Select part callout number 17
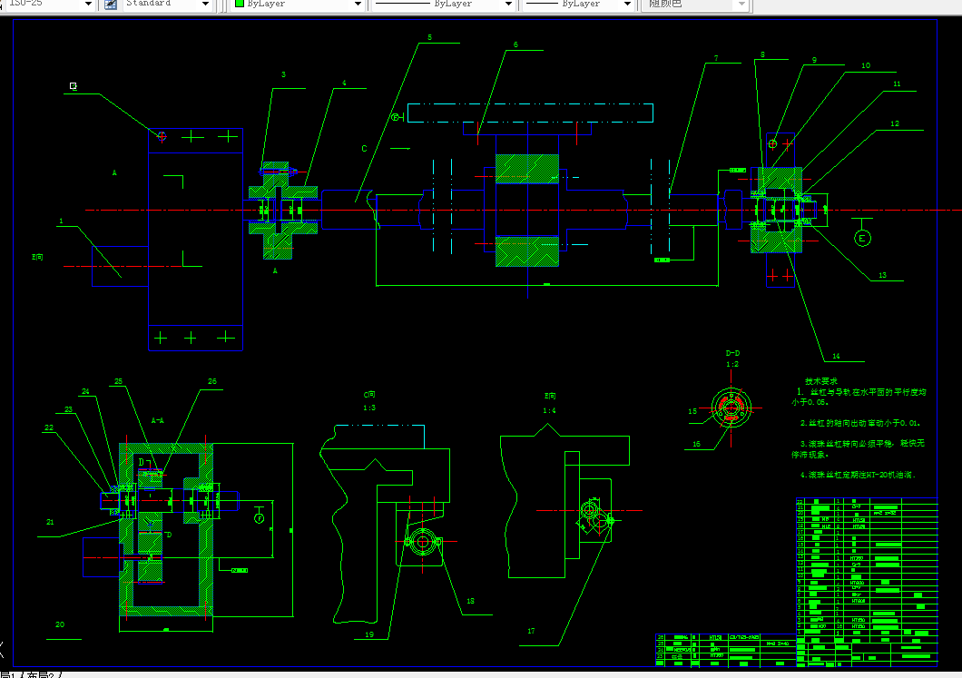This screenshot has height=678, width=962. tap(531, 631)
